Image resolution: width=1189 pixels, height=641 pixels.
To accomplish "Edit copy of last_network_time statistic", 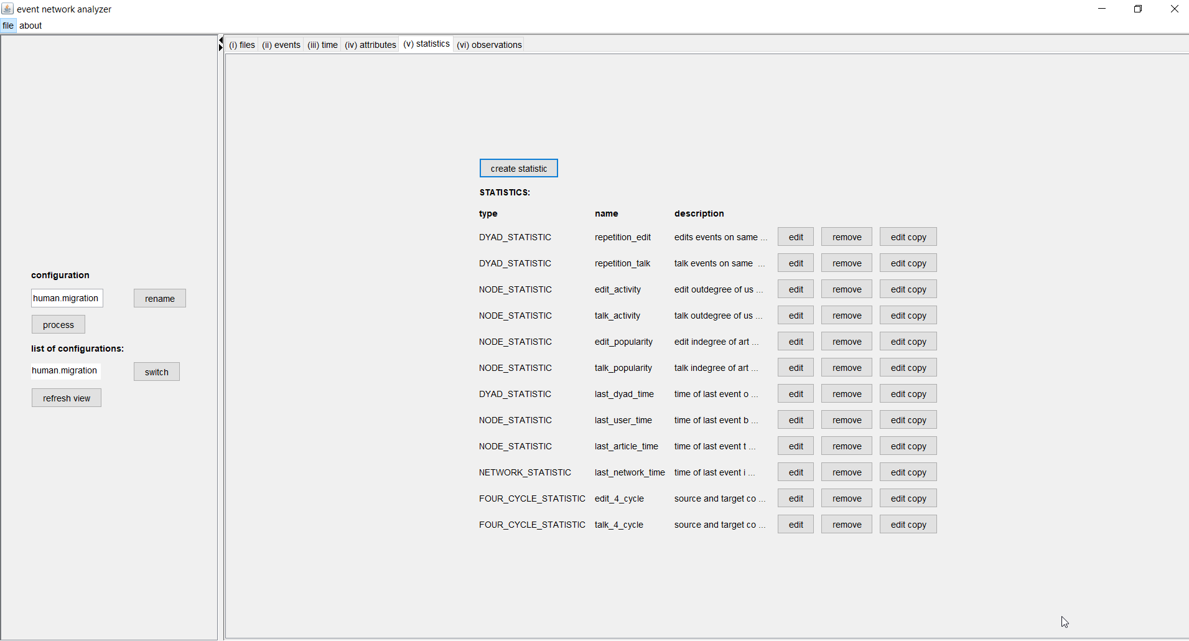I will tap(908, 472).
